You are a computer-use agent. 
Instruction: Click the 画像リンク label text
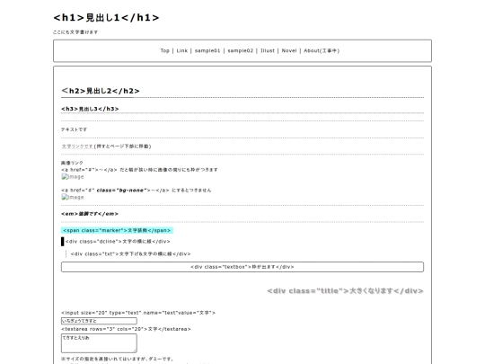point(72,163)
